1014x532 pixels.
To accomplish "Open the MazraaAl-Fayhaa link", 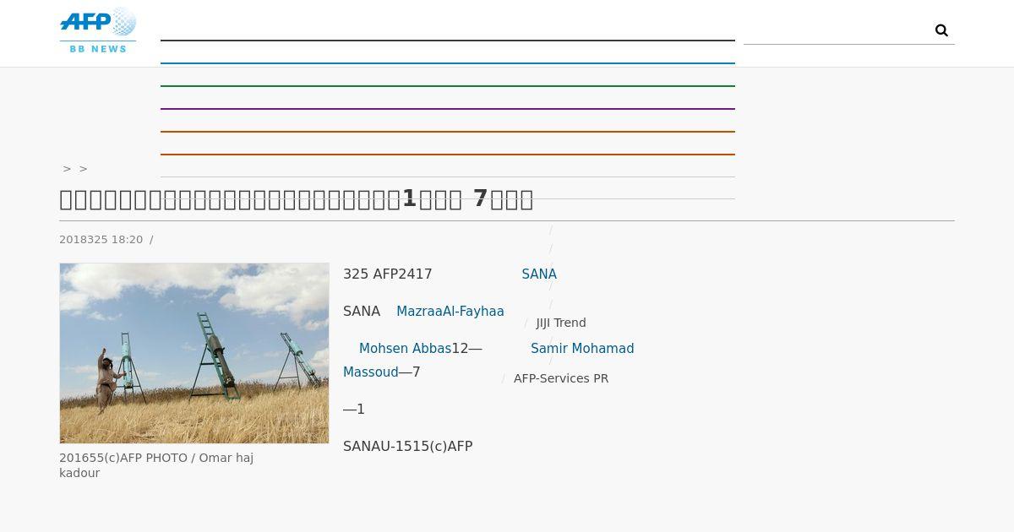I will 450,312.
